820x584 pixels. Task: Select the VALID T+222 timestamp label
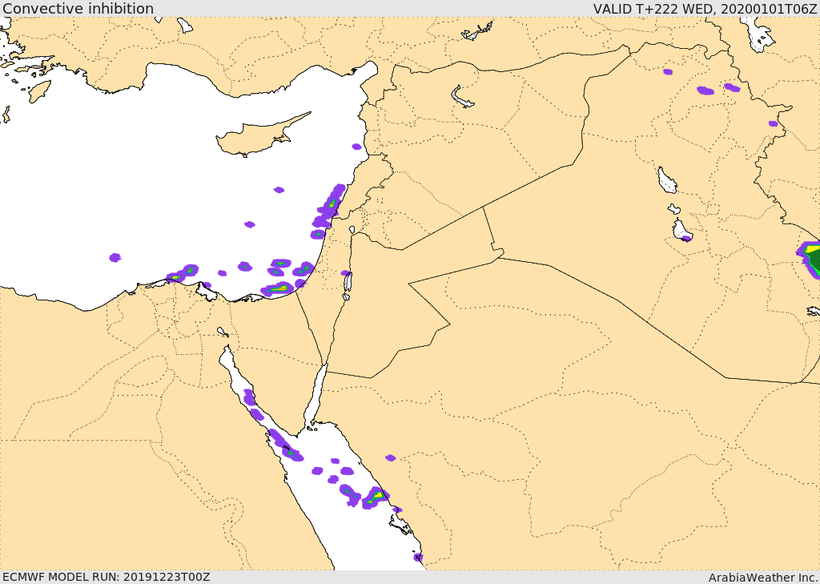tap(705, 9)
